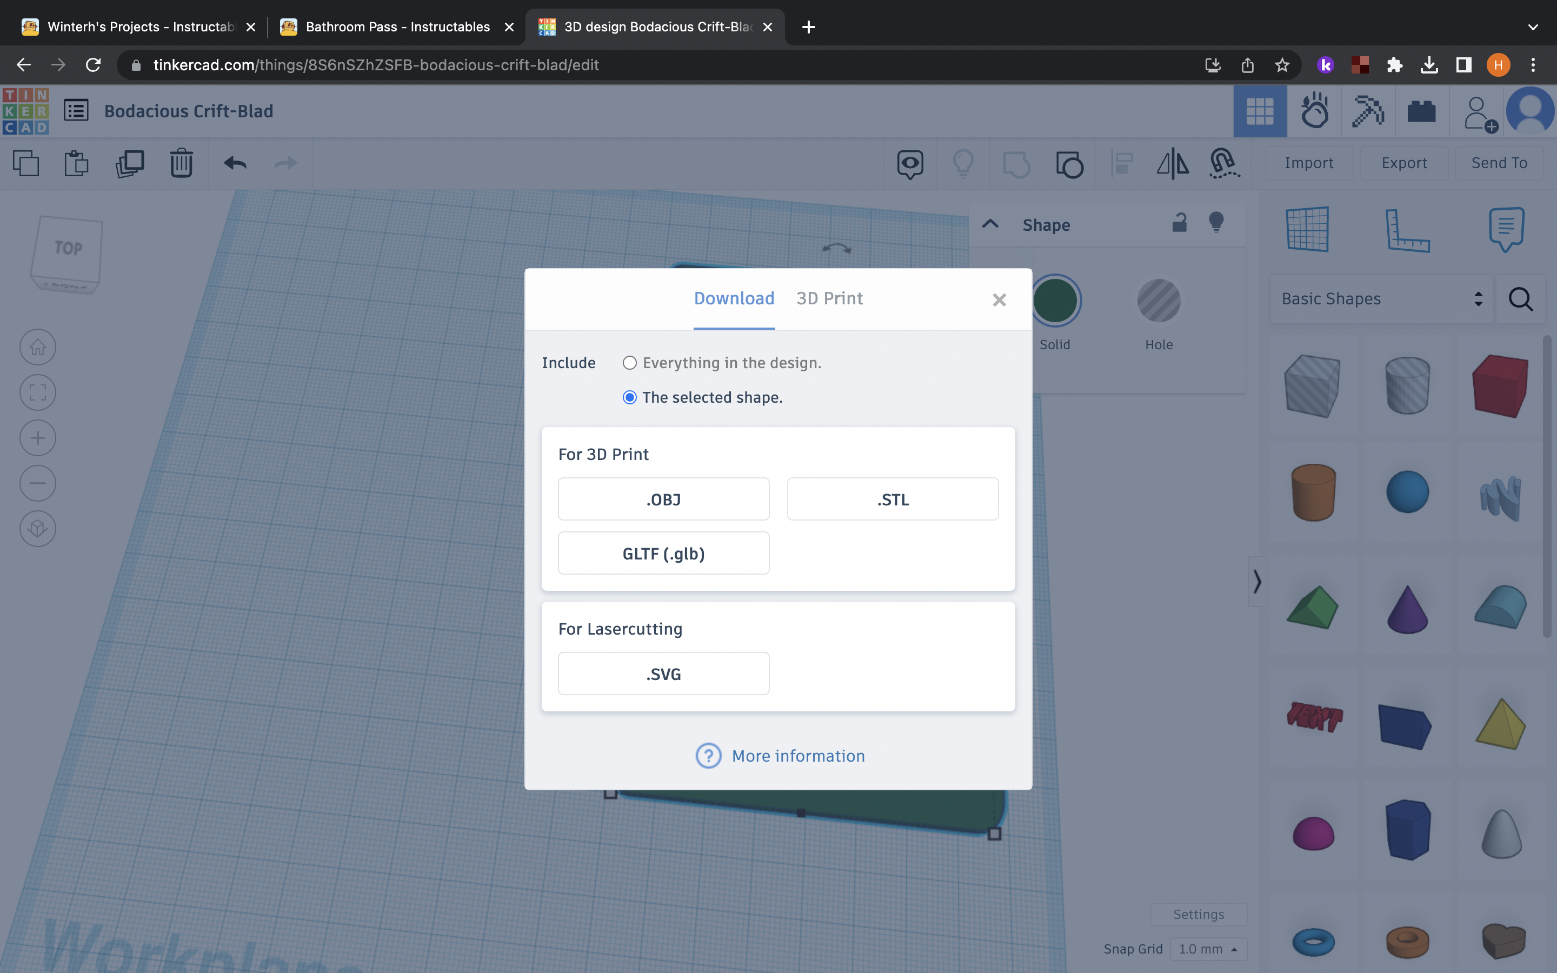The height and width of the screenshot is (973, 1557).
Task: Toggle shape visibility lightbulb in Shape panel
Action: 1216,223
